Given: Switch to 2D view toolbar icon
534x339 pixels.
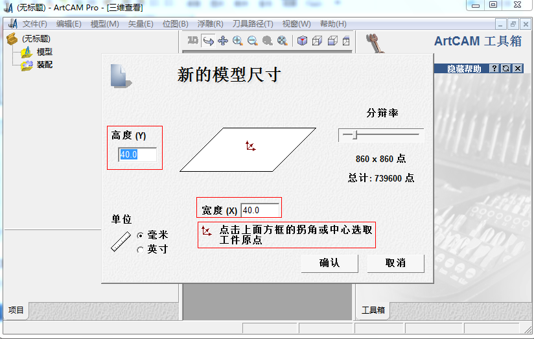Looking at the screenshot, I should 192,41.
